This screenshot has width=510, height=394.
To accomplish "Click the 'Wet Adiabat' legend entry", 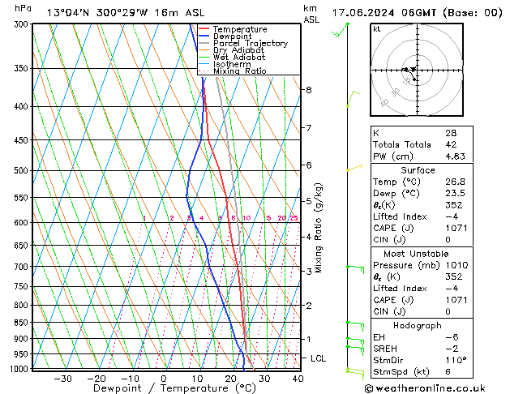I will (x=239, y=57).
